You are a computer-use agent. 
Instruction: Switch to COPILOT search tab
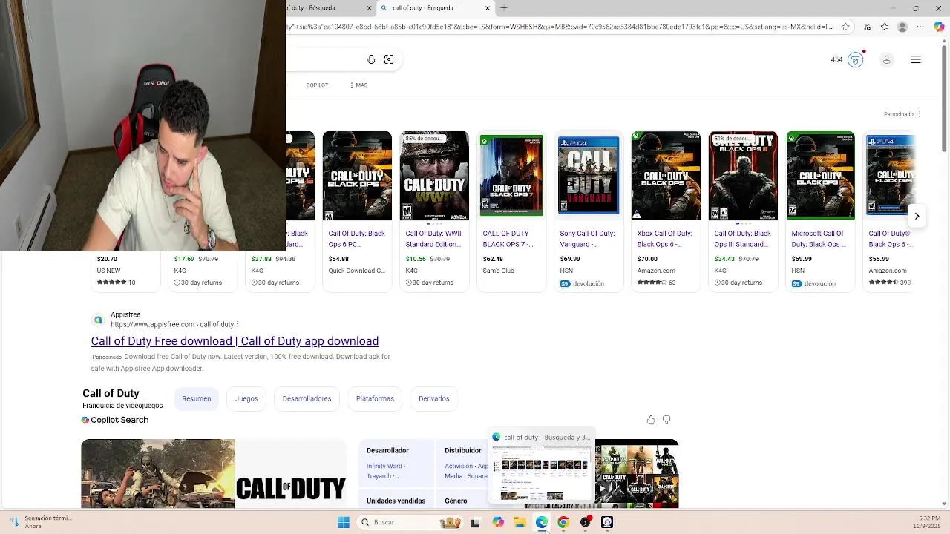click(x=317, y=85)
